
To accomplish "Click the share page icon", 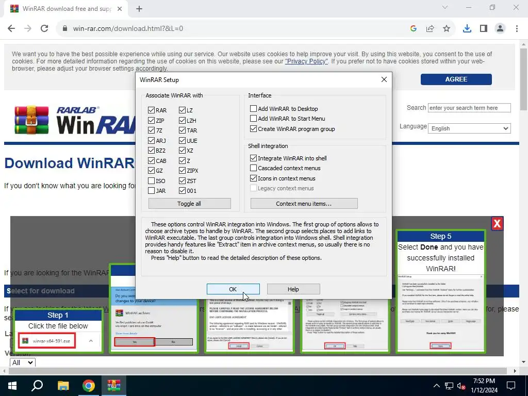I will [430, 28].
